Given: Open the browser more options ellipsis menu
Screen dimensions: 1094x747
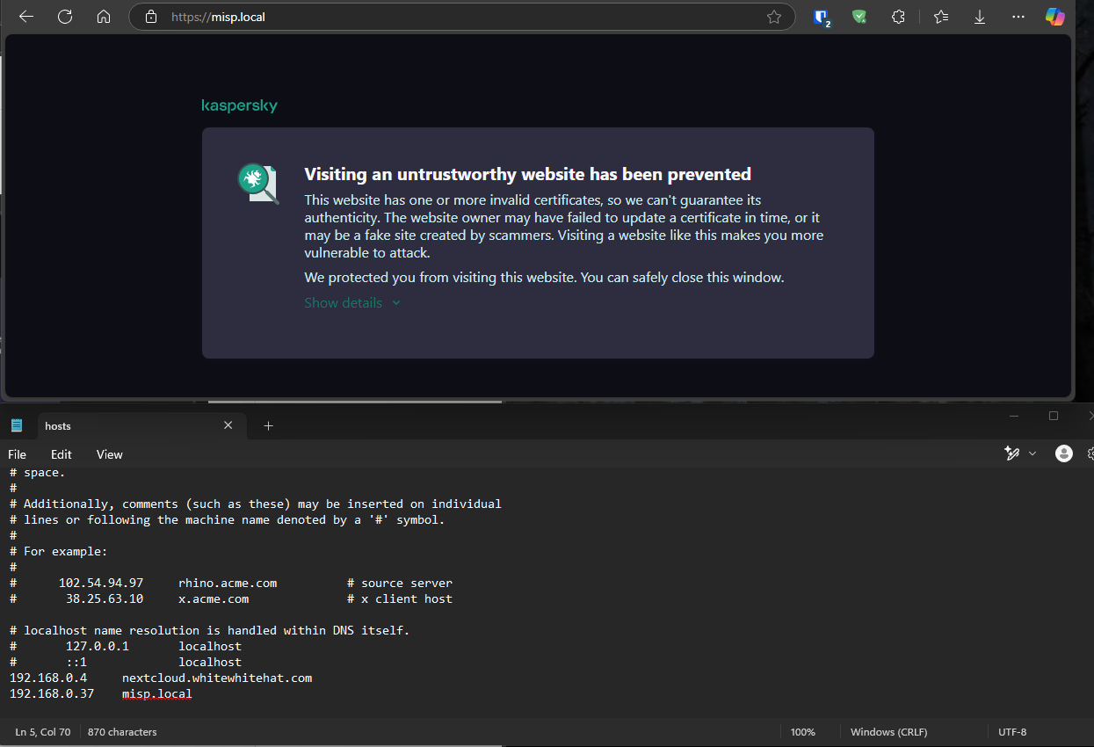Looking at the screenshot, I should [x=1018, y=17].
